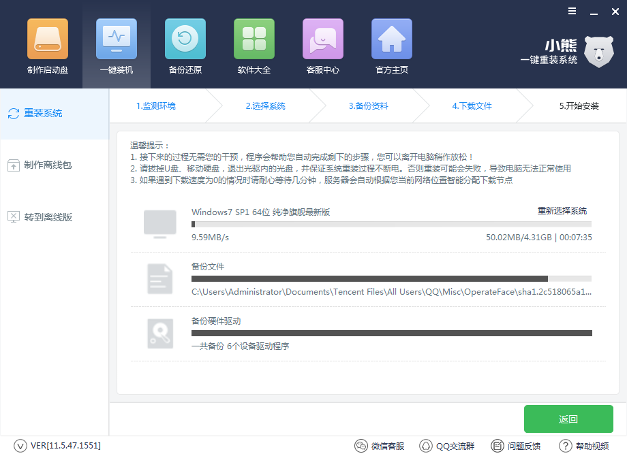Viewport: 627px width, 456px height.
Task: Open 微信客服 link
Action: pos(388,446)
